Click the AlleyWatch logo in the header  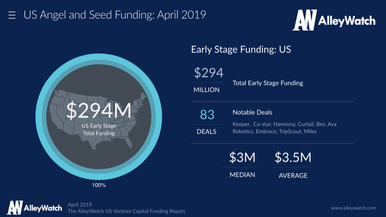click(x=334, y=20)
